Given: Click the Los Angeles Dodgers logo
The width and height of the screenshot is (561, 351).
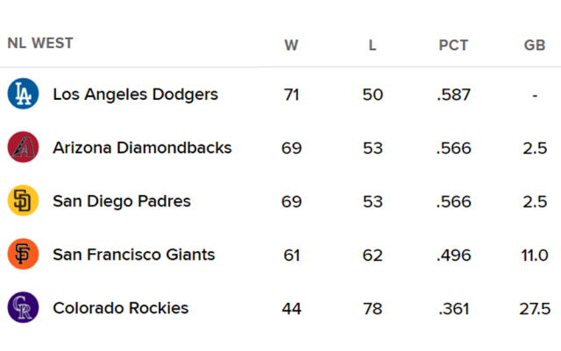Looking at the screenshot, I should (23, 95).
